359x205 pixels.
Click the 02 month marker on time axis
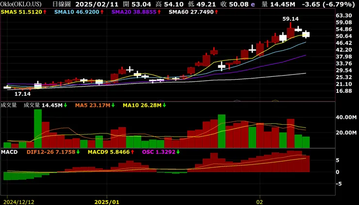[x=260, y=202]
